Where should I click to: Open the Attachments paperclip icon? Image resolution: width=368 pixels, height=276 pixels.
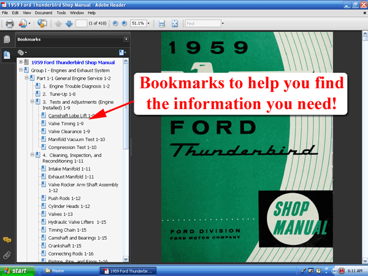7,255
